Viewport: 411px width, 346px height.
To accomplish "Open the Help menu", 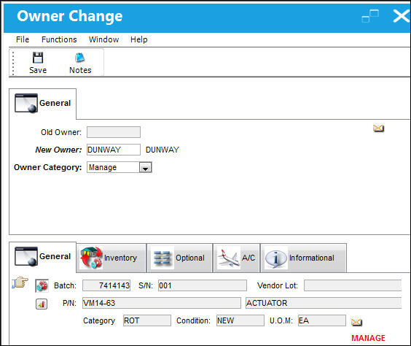I will point(139,39).
